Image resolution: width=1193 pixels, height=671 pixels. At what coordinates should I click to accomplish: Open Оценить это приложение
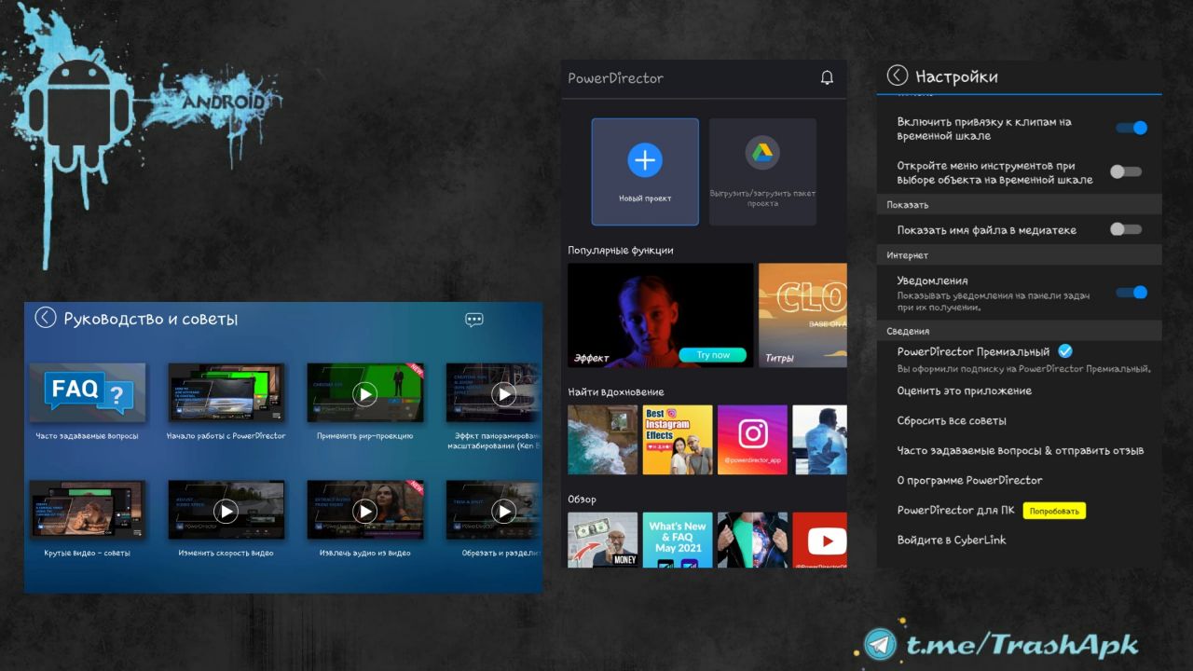pos(964,391)
